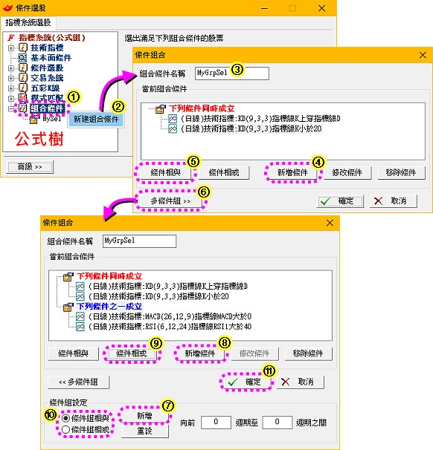
Task: Click the 交易系統 tree icon
Action: [23, 78]
